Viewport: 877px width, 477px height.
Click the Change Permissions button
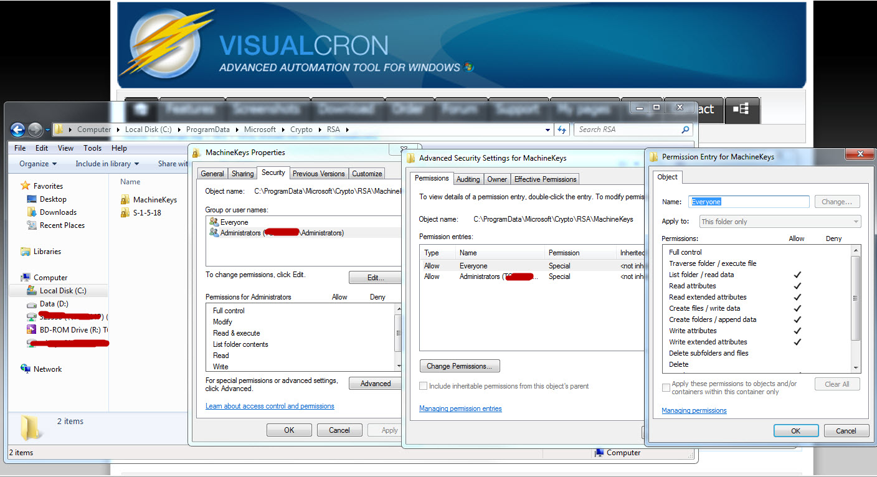coord(460,366)
